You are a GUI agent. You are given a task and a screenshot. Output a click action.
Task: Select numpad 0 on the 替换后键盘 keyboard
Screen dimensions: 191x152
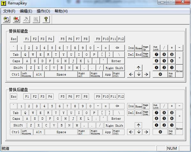(160, 132)
